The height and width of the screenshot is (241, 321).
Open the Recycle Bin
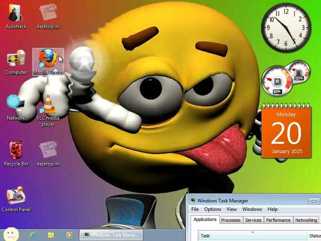(16, 153)
